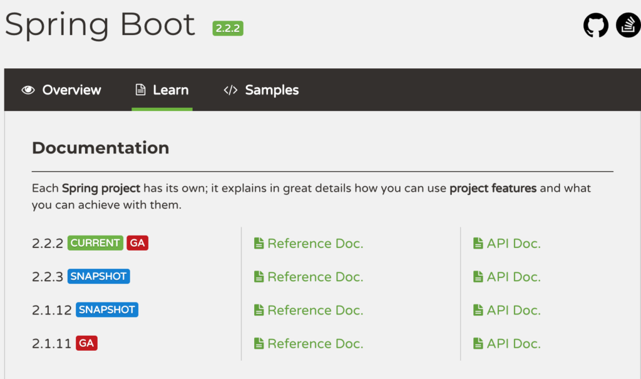Image resolution: width=641 pixels, height=379 pixels.
Task: Select the Learn tab
Action: pos(162,90)
